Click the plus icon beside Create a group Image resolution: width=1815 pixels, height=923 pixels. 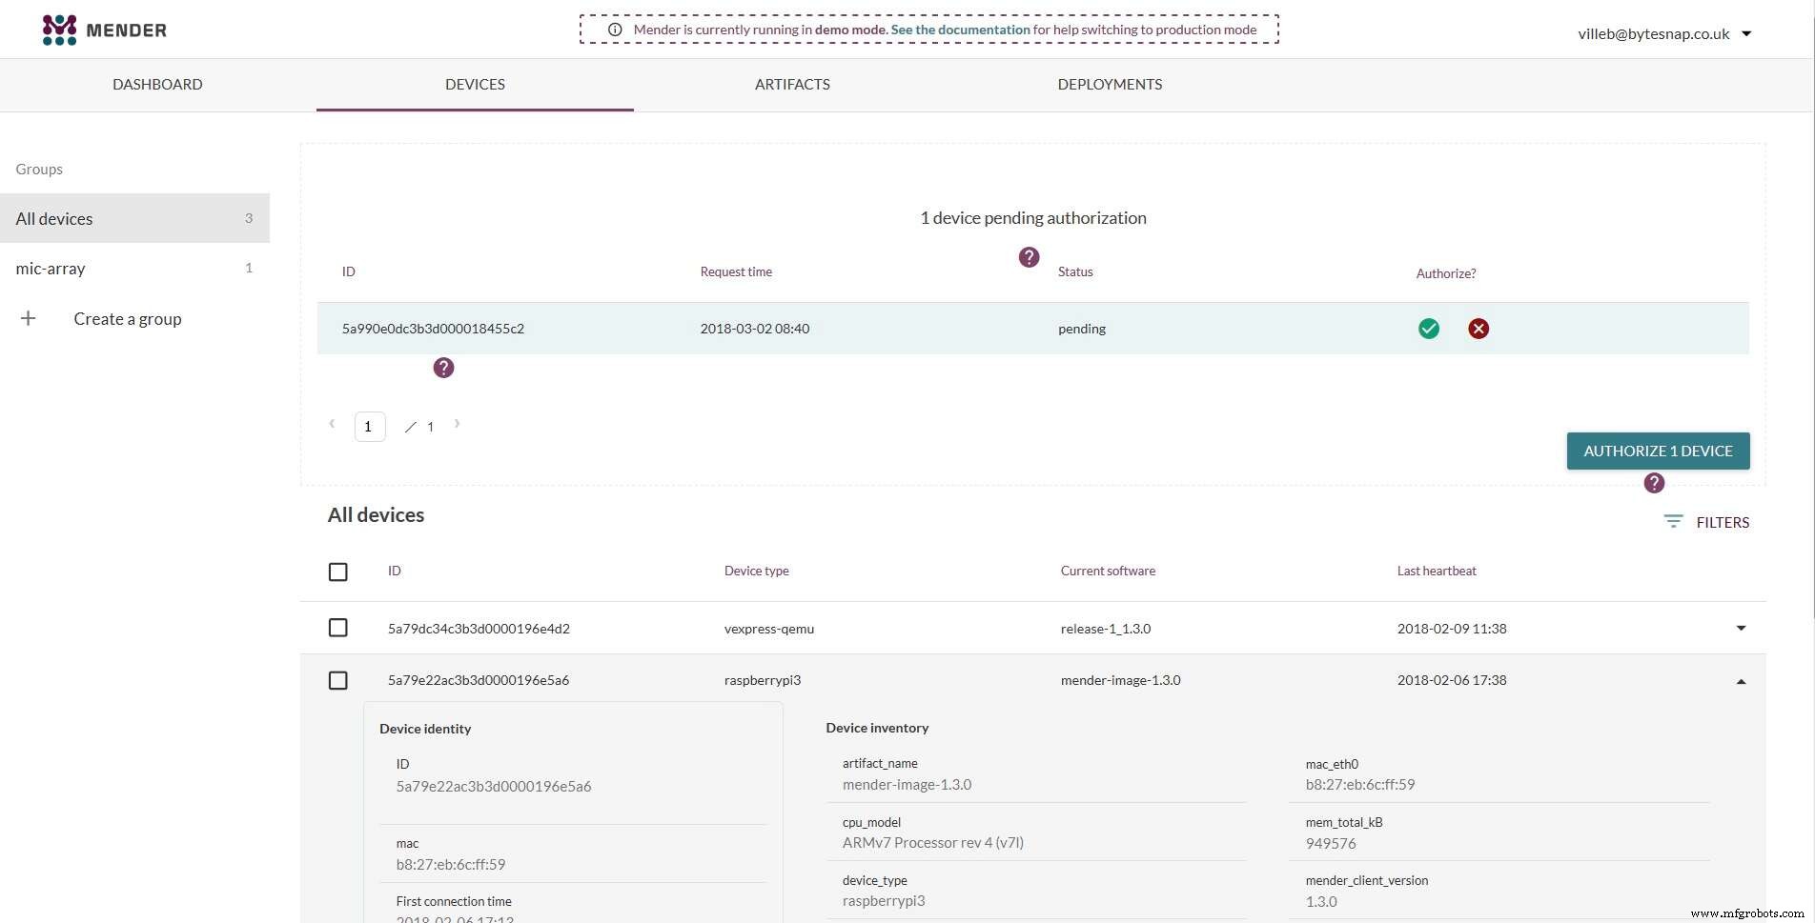(29, 318)
